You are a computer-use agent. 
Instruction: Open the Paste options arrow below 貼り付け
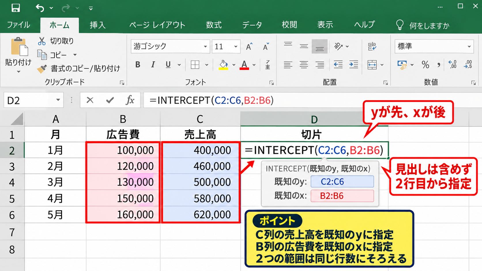pyautogui.click(x=18, y=72)
